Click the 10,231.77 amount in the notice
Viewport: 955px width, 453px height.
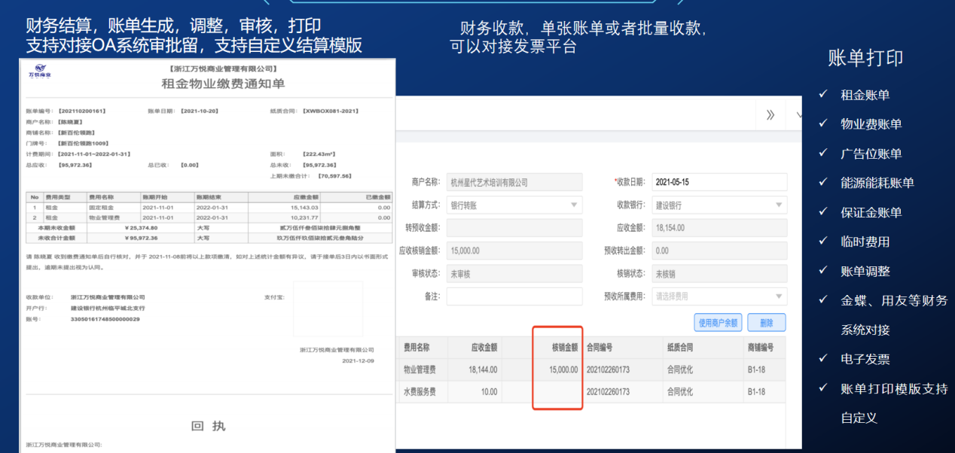(304, 217)
